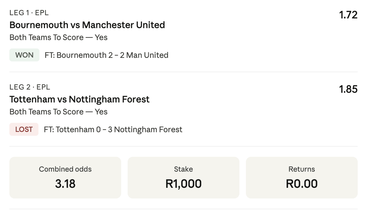
Task: Click the 3.18 combined odds value
Action: [x=65, y=184]
